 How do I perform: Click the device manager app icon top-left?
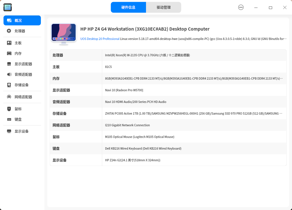[x=7, y=7]
